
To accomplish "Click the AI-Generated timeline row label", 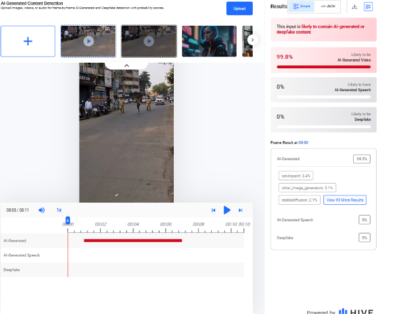I will (15, 241).
